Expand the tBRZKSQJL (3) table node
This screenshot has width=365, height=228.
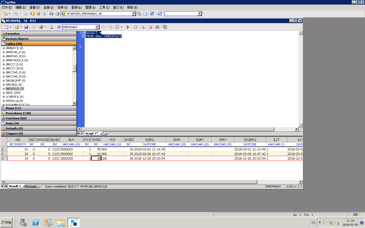click(4, 89)
